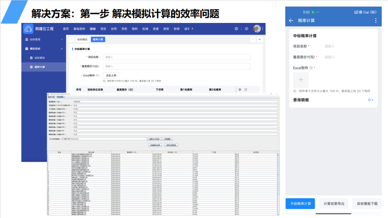
Task: Click the field containing 0.052 in desktop tool
Action: tap(175, 109)
